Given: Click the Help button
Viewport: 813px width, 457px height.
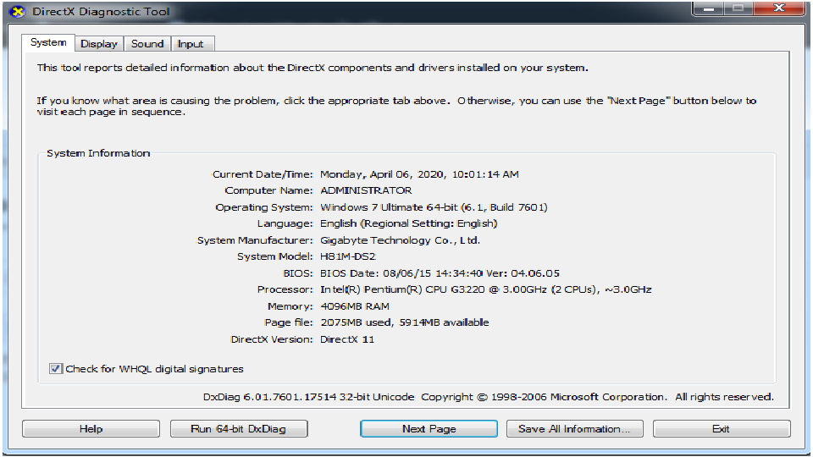Looking at the screenshot, I should click(x=91, y=428).
